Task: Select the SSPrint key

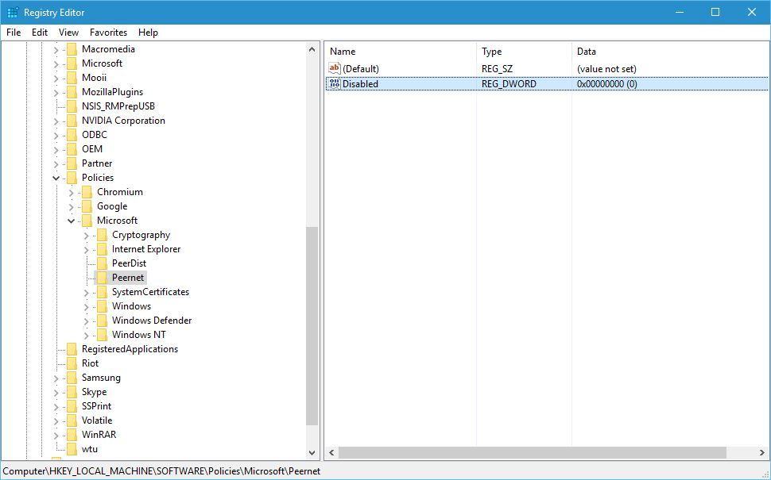Action: (x=96, y=406)
